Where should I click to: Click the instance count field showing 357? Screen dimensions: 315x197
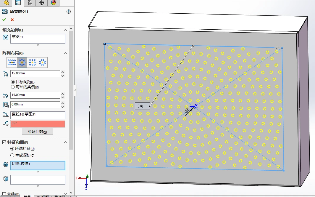(x=38, y=124)
